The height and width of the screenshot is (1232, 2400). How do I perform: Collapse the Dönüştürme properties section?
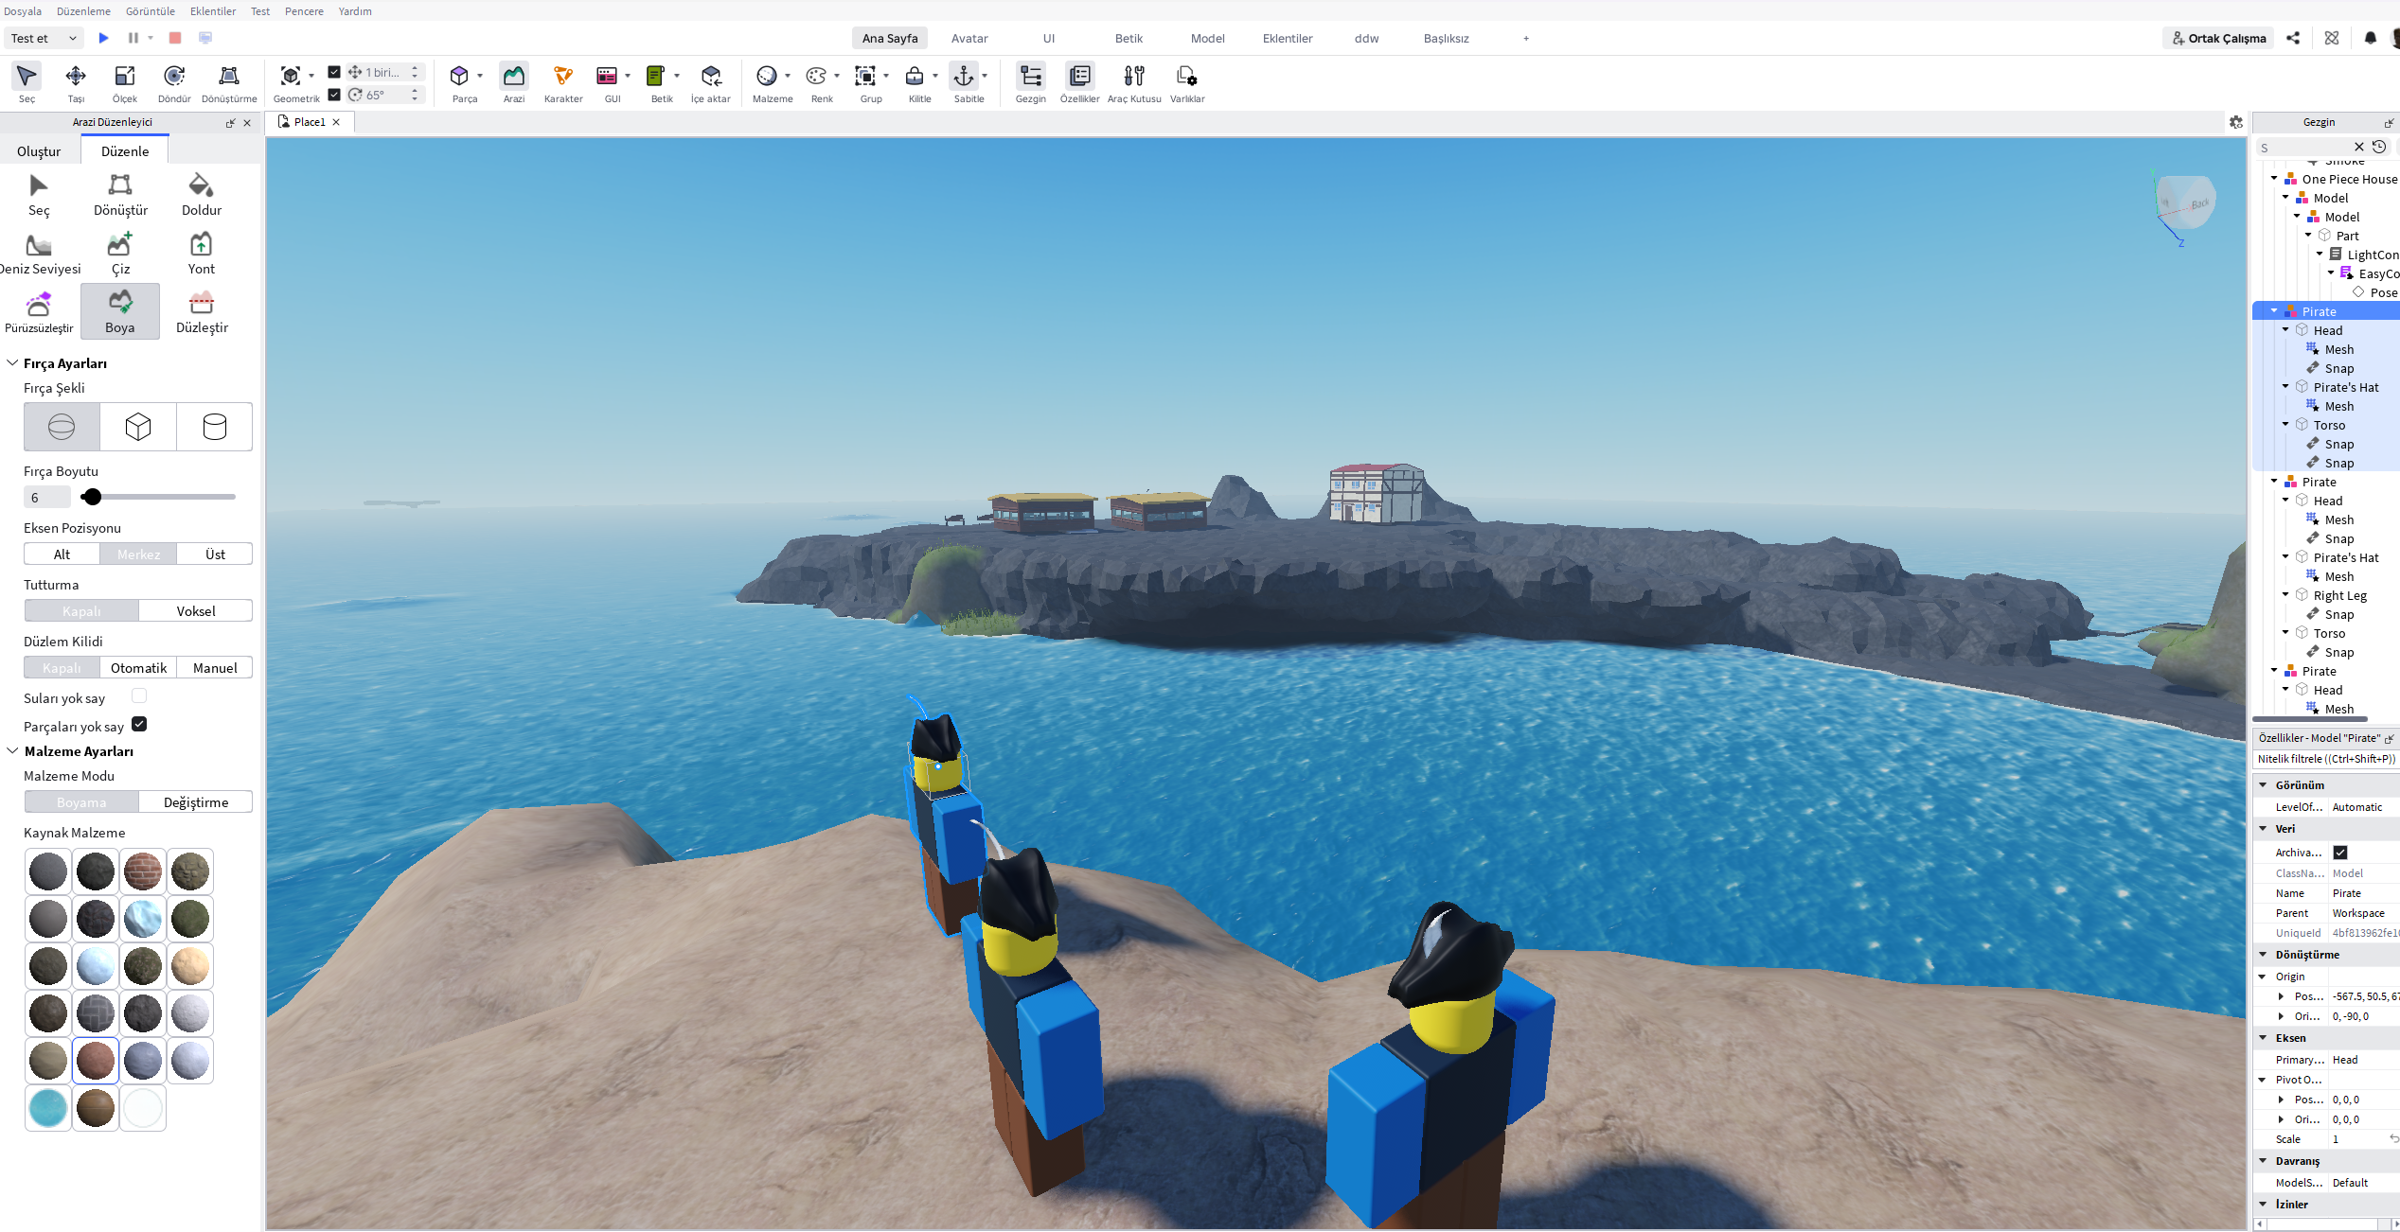[2263, 955]
